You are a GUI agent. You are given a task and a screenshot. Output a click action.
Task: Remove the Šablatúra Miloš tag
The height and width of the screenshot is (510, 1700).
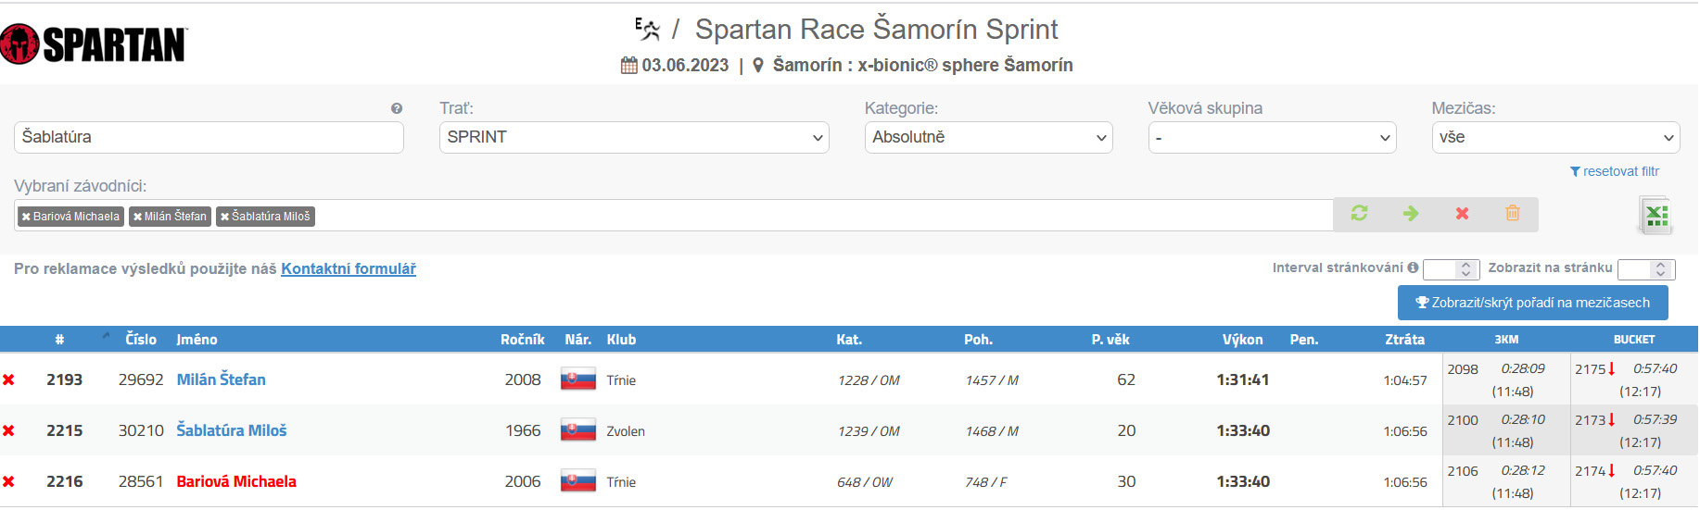point(224,217)
